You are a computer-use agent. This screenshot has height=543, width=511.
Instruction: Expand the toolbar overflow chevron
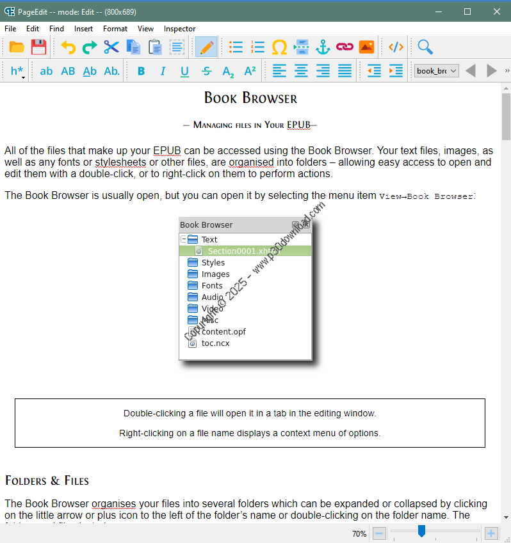507,71
